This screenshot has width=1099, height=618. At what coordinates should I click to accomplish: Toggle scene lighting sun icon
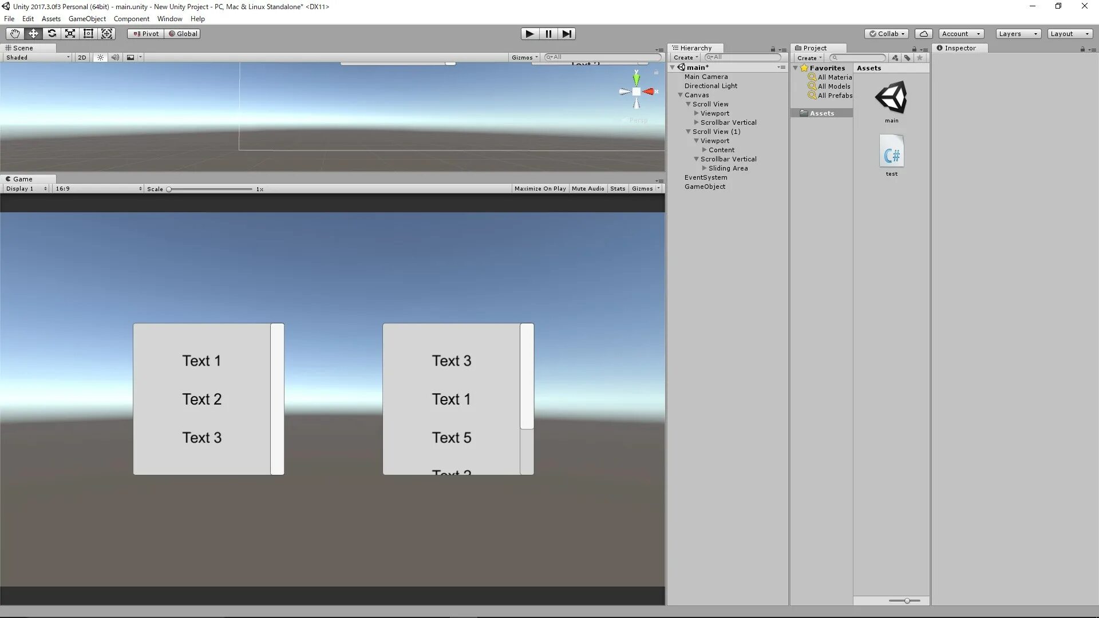coord(100,57)
